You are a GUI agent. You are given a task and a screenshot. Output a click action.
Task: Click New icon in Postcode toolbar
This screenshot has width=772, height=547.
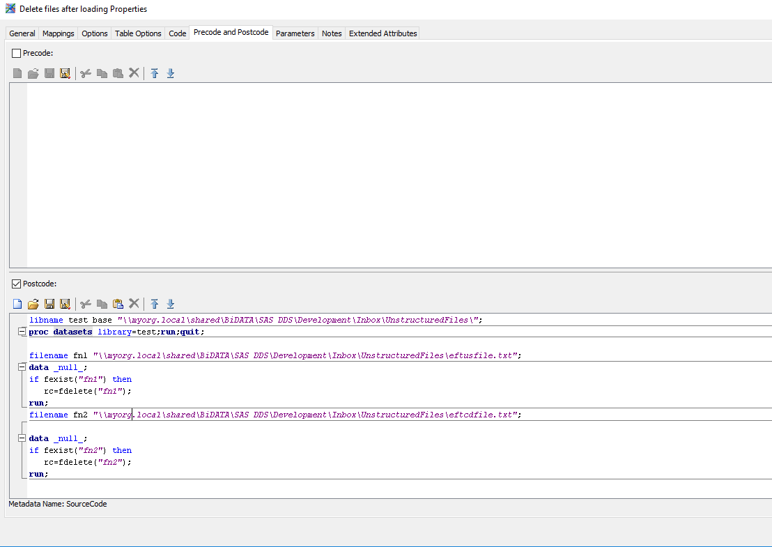coord(17,304)
